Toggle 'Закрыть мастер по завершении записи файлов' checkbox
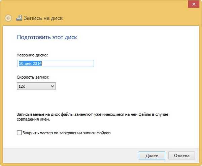The height and width of the screenshot is (166, 202). 19,133
